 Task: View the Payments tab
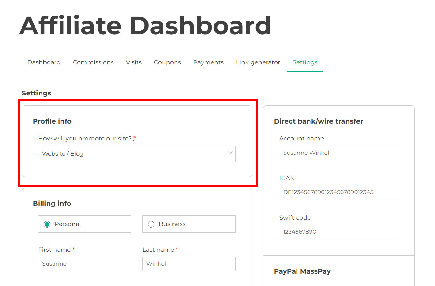(x=208, y=62)
